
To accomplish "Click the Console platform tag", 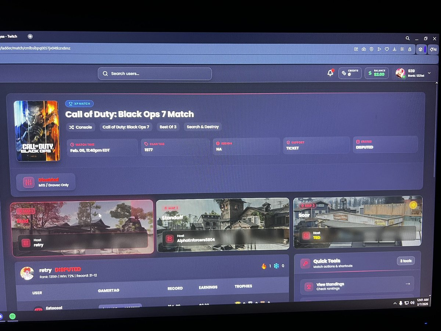I will click(81, 127).
